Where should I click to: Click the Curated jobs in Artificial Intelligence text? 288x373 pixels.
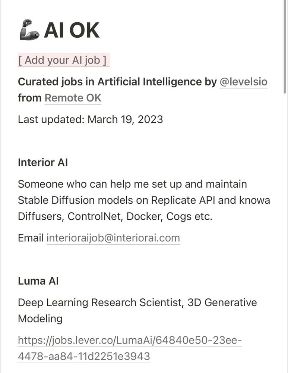coord(111,82)
